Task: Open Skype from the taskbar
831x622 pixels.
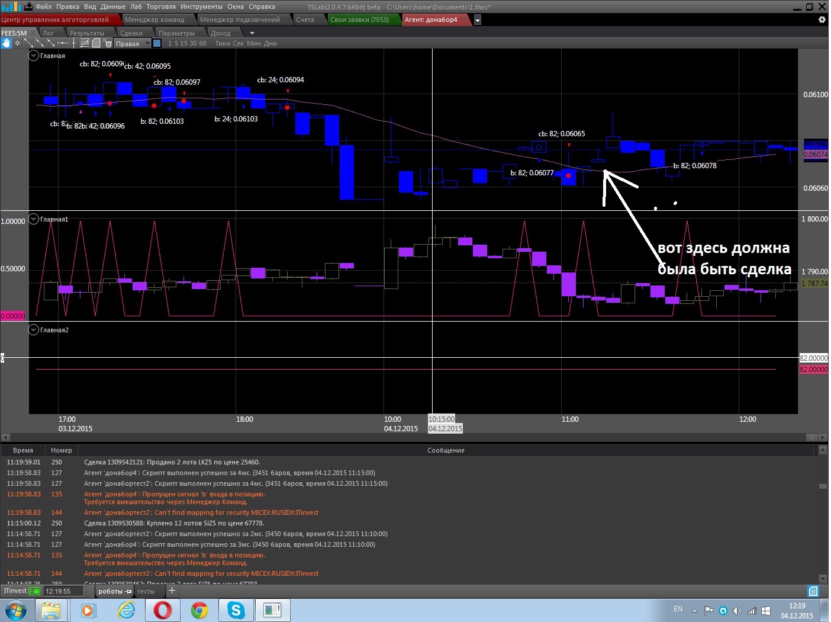Action: tap(236, 610)
